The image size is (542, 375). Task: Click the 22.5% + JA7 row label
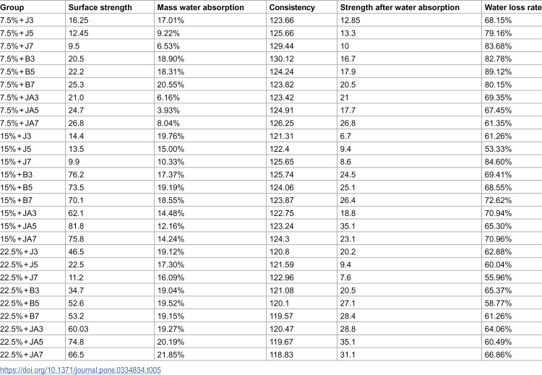pos(22,355)
